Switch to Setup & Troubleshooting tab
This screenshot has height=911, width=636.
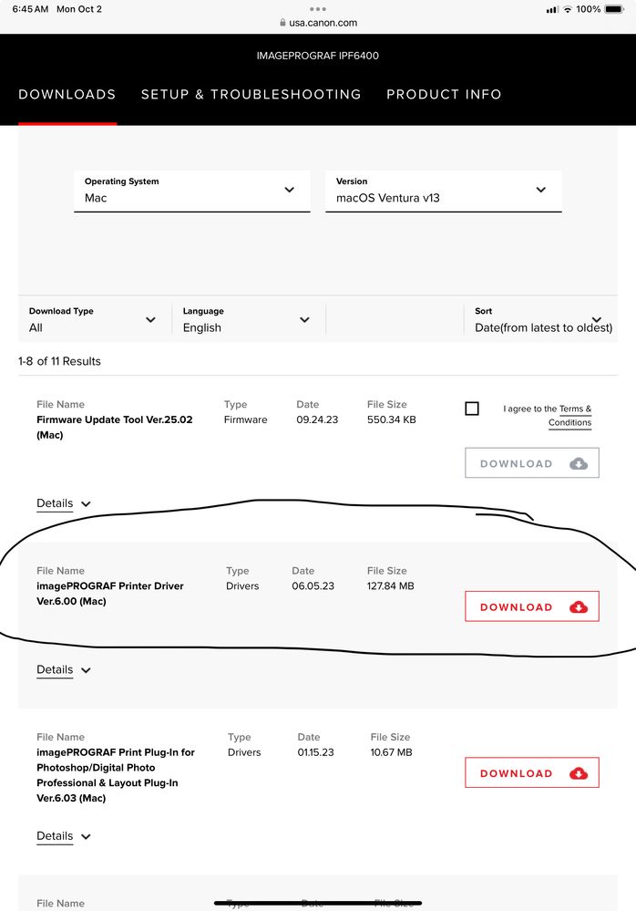click(251, 95)
